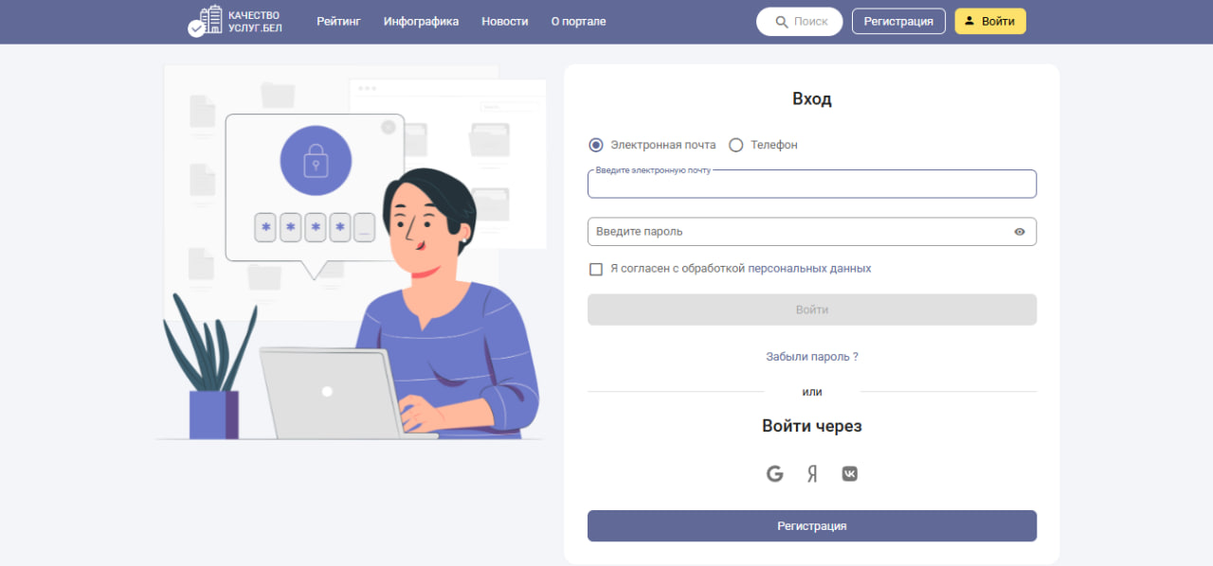Select the Телефон radio option
The width and height of the screenshot is (1213, 566).
(736, 145)
